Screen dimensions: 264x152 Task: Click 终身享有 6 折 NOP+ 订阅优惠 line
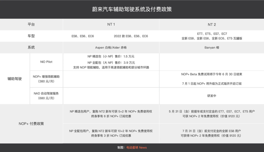click(111, 116)
